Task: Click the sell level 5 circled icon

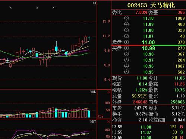Action: pos(126,18)
